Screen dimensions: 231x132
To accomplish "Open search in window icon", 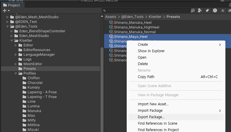I will point(193,11).
